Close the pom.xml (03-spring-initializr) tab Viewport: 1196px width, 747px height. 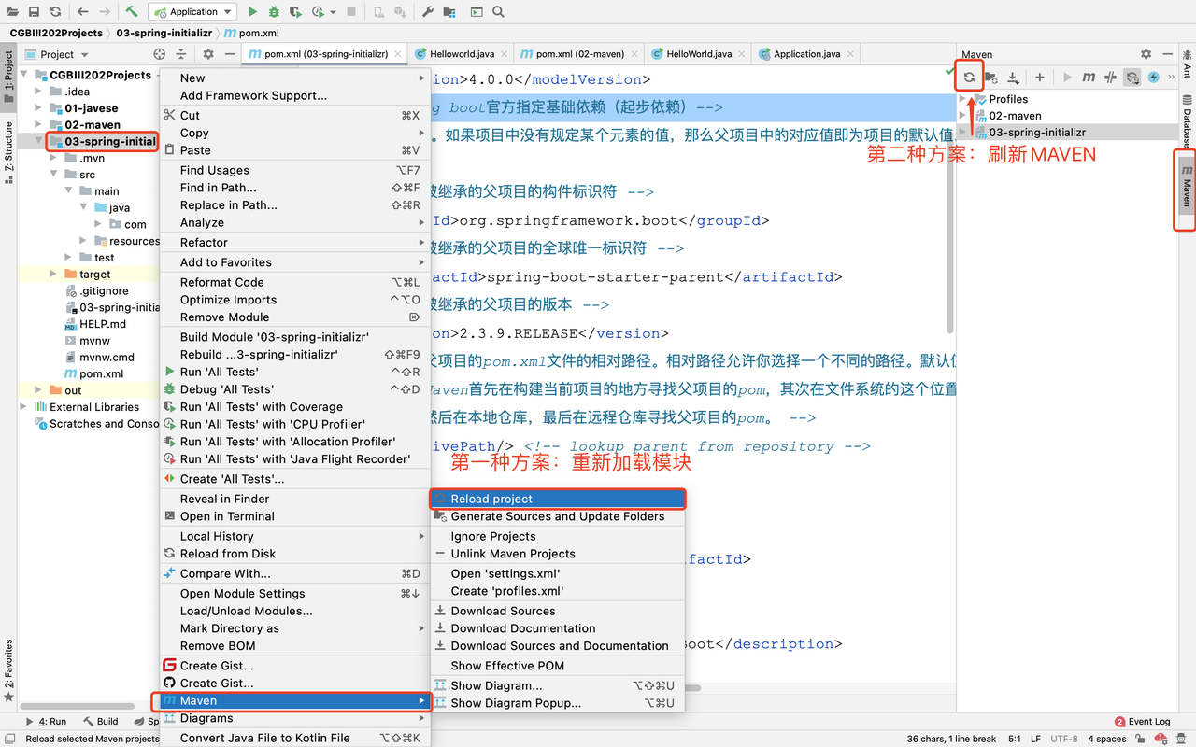[x=399, y=54]
